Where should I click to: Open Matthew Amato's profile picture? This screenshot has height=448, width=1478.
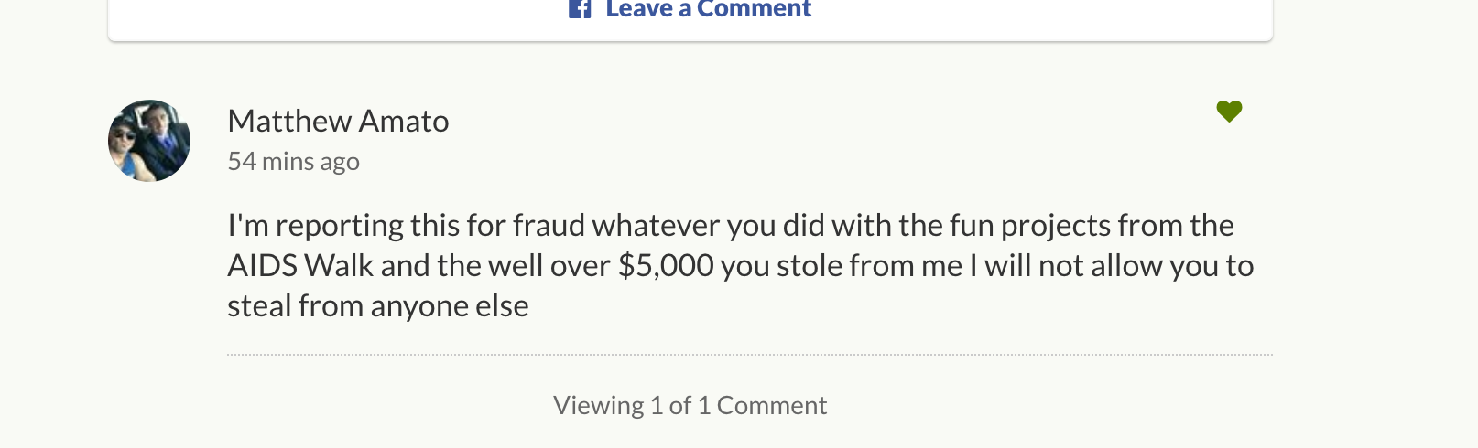tap(149, 141)
